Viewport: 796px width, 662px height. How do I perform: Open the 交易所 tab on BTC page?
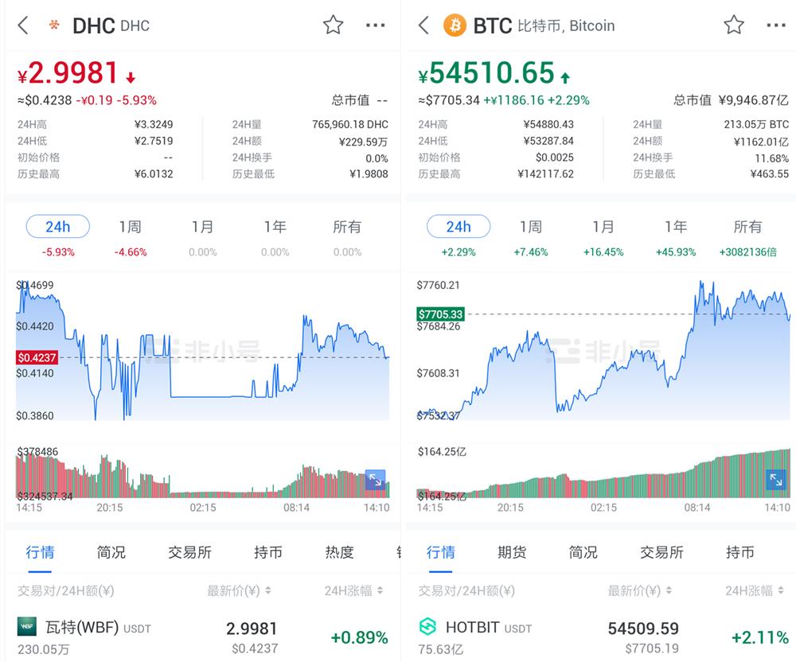(661, 552)
